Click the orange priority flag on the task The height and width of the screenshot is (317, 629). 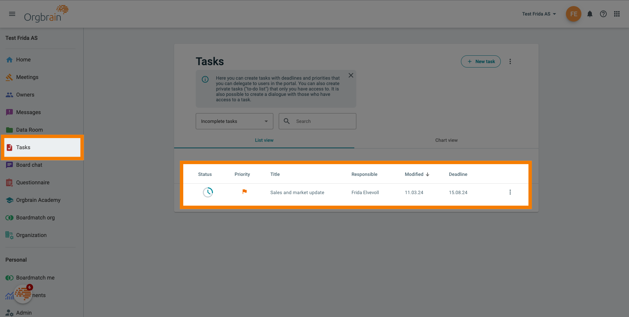[244, 192]
